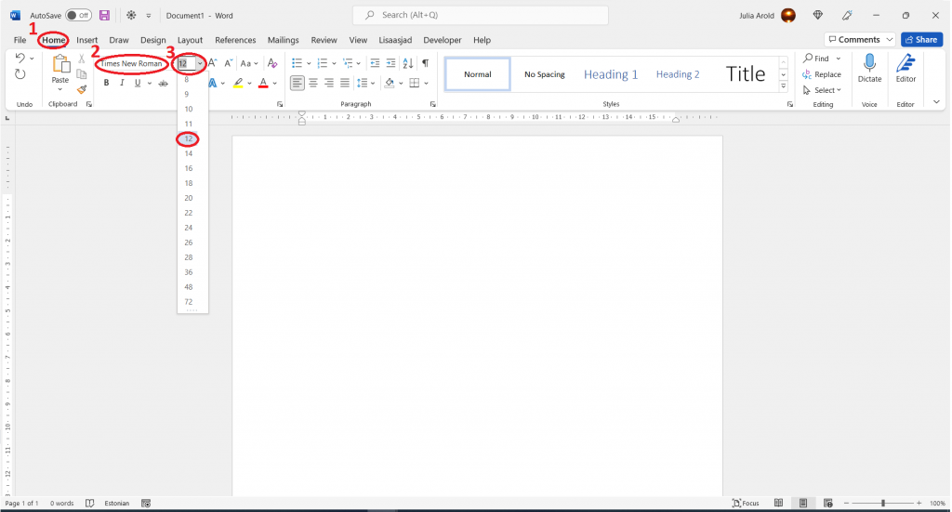Image resolution: width=952 pixels, height=512 pixels.
Task: Click the Save disk icon
Action: click(x=104, y=15)
